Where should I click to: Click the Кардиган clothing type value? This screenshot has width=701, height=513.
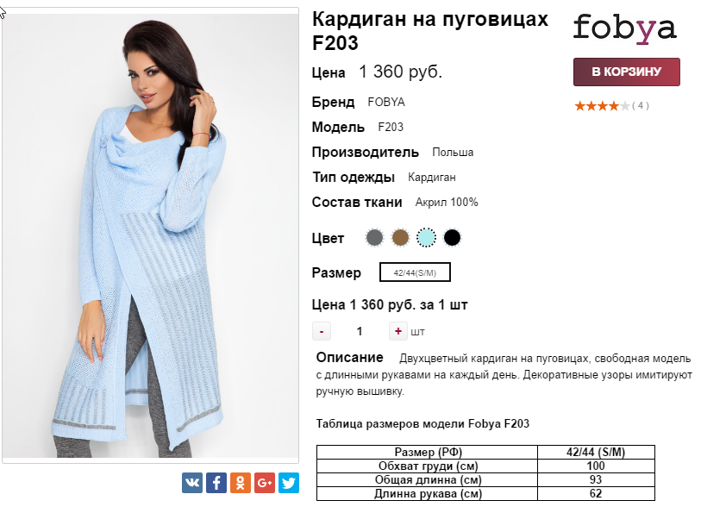click(432, 178)
